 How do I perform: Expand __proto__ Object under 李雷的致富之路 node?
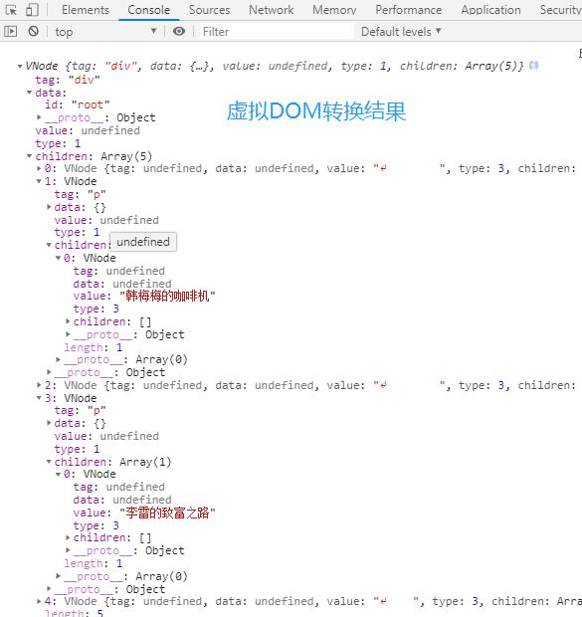pos(68,550)
